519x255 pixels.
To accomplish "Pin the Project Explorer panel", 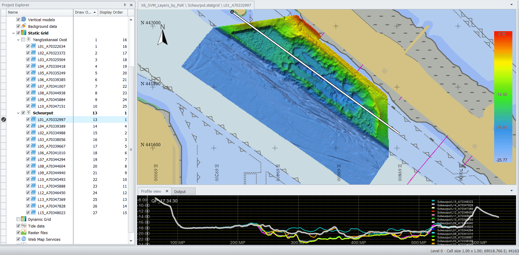I will click(125, 5).
